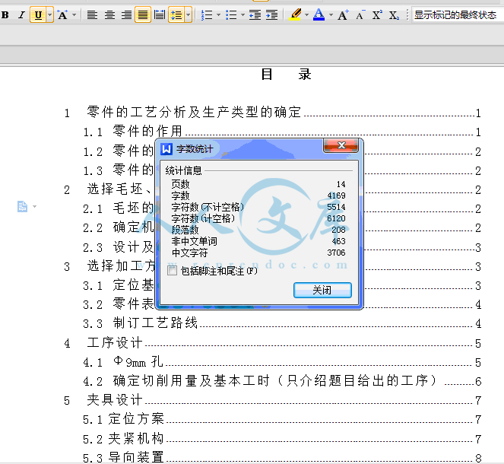Click the 关闭 button in word count dialog
The width and height of the screenshot is (504, 464).
(322, 290)
